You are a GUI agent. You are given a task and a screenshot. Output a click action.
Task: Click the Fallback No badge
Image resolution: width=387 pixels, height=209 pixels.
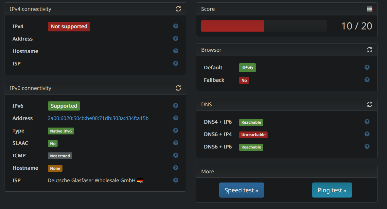coord(244,80)
